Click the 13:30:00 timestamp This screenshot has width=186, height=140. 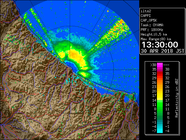click(x=160, y=45)
